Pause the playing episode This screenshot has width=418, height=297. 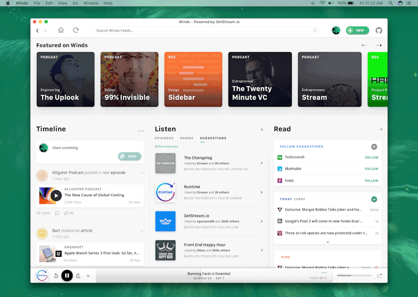[67, 276]
